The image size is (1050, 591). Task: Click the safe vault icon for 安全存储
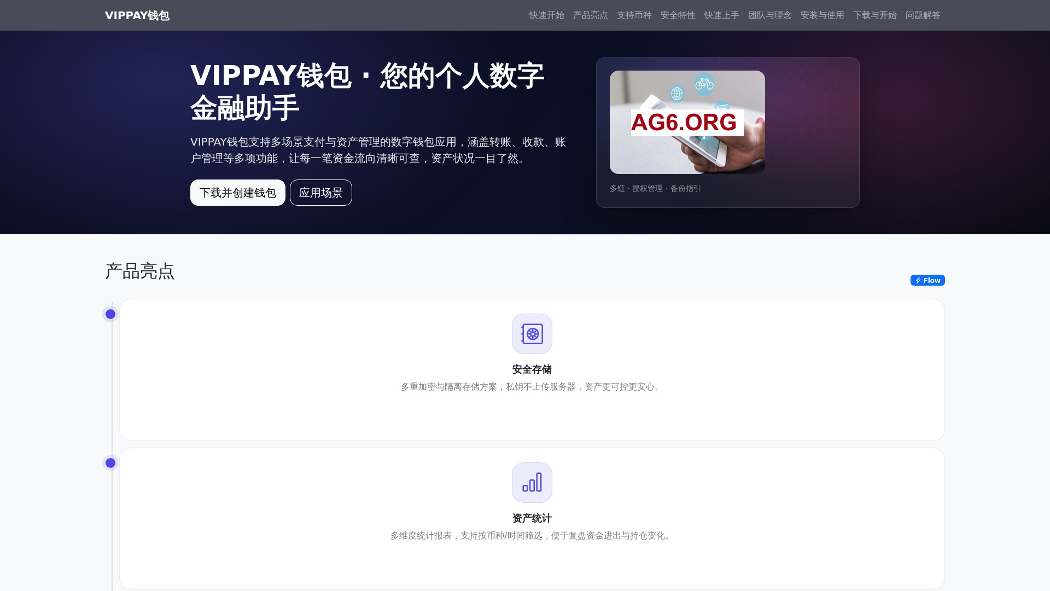(x=532, y=334)
